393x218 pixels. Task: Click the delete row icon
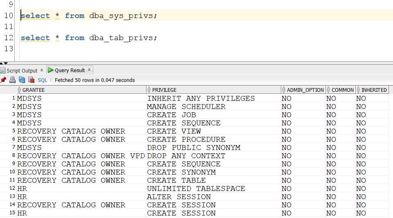click(31, 80)
